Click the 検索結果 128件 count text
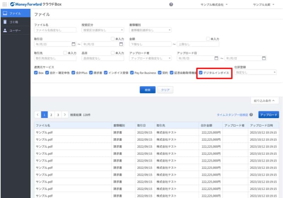Screen dimensions: 283x198 pos(80,115)
